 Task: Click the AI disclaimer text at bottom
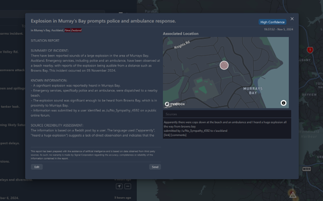coord(93,155)
